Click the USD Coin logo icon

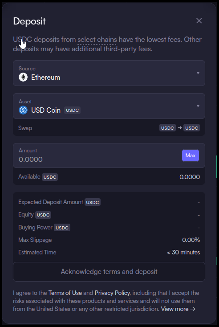[x=23, y=110]
